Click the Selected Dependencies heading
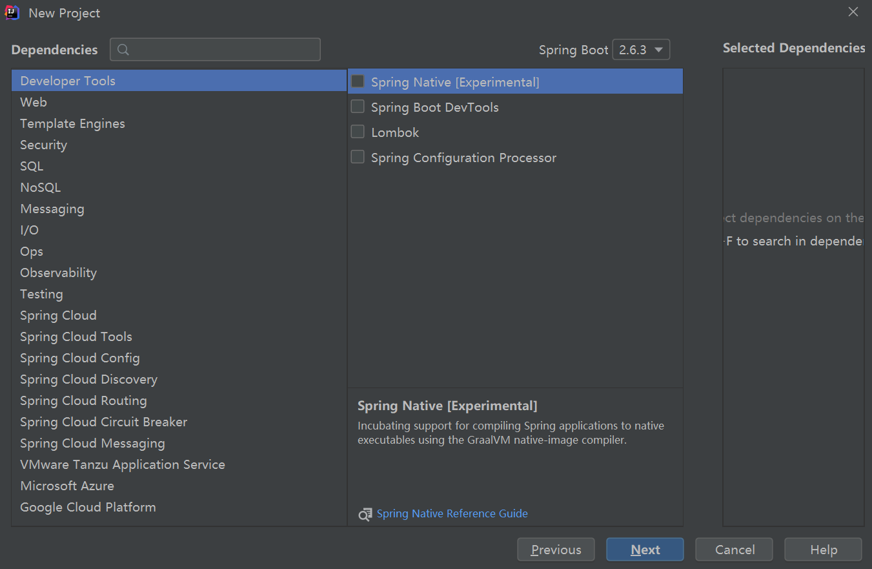 [x=794, y=48]
